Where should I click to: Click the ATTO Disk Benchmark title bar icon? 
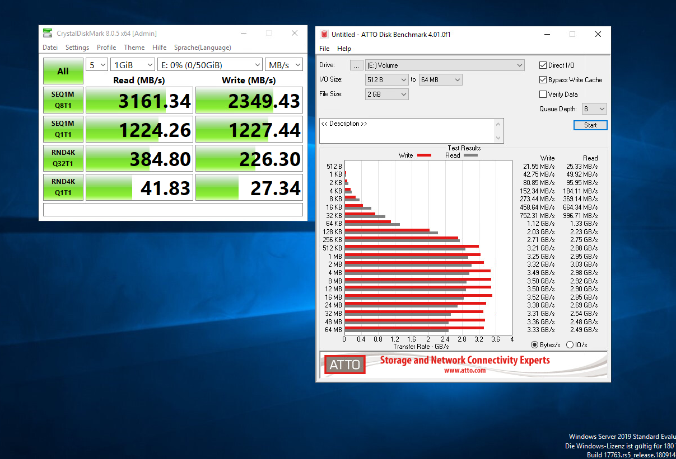(324, 34)
